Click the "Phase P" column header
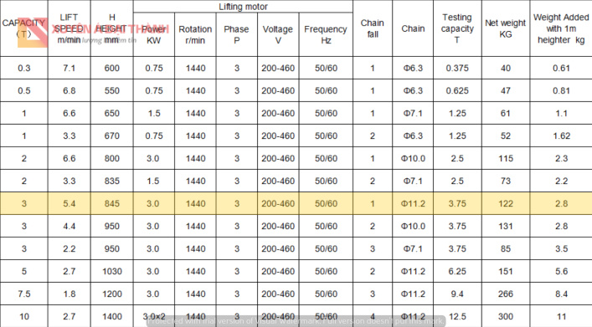 point(237,34)
